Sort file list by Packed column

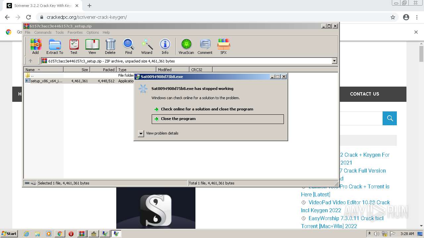coord(103,69)
